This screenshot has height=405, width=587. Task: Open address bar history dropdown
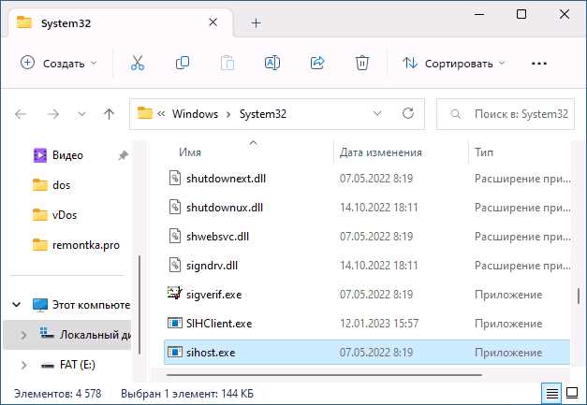point(377,113)
